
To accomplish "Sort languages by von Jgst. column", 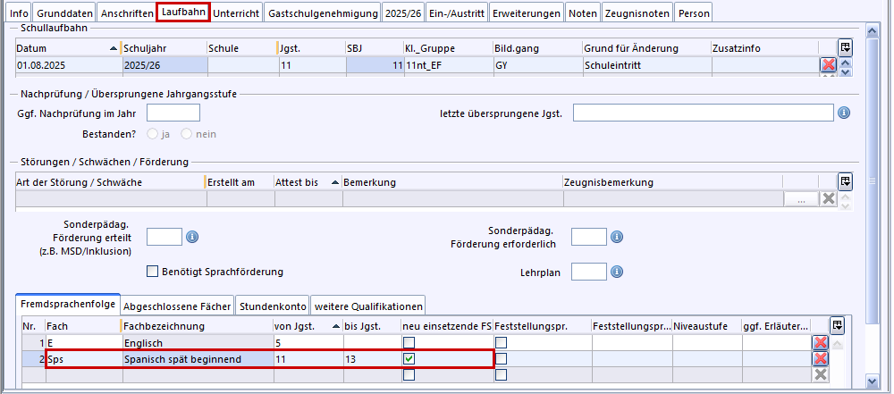I will coord(306,326).
